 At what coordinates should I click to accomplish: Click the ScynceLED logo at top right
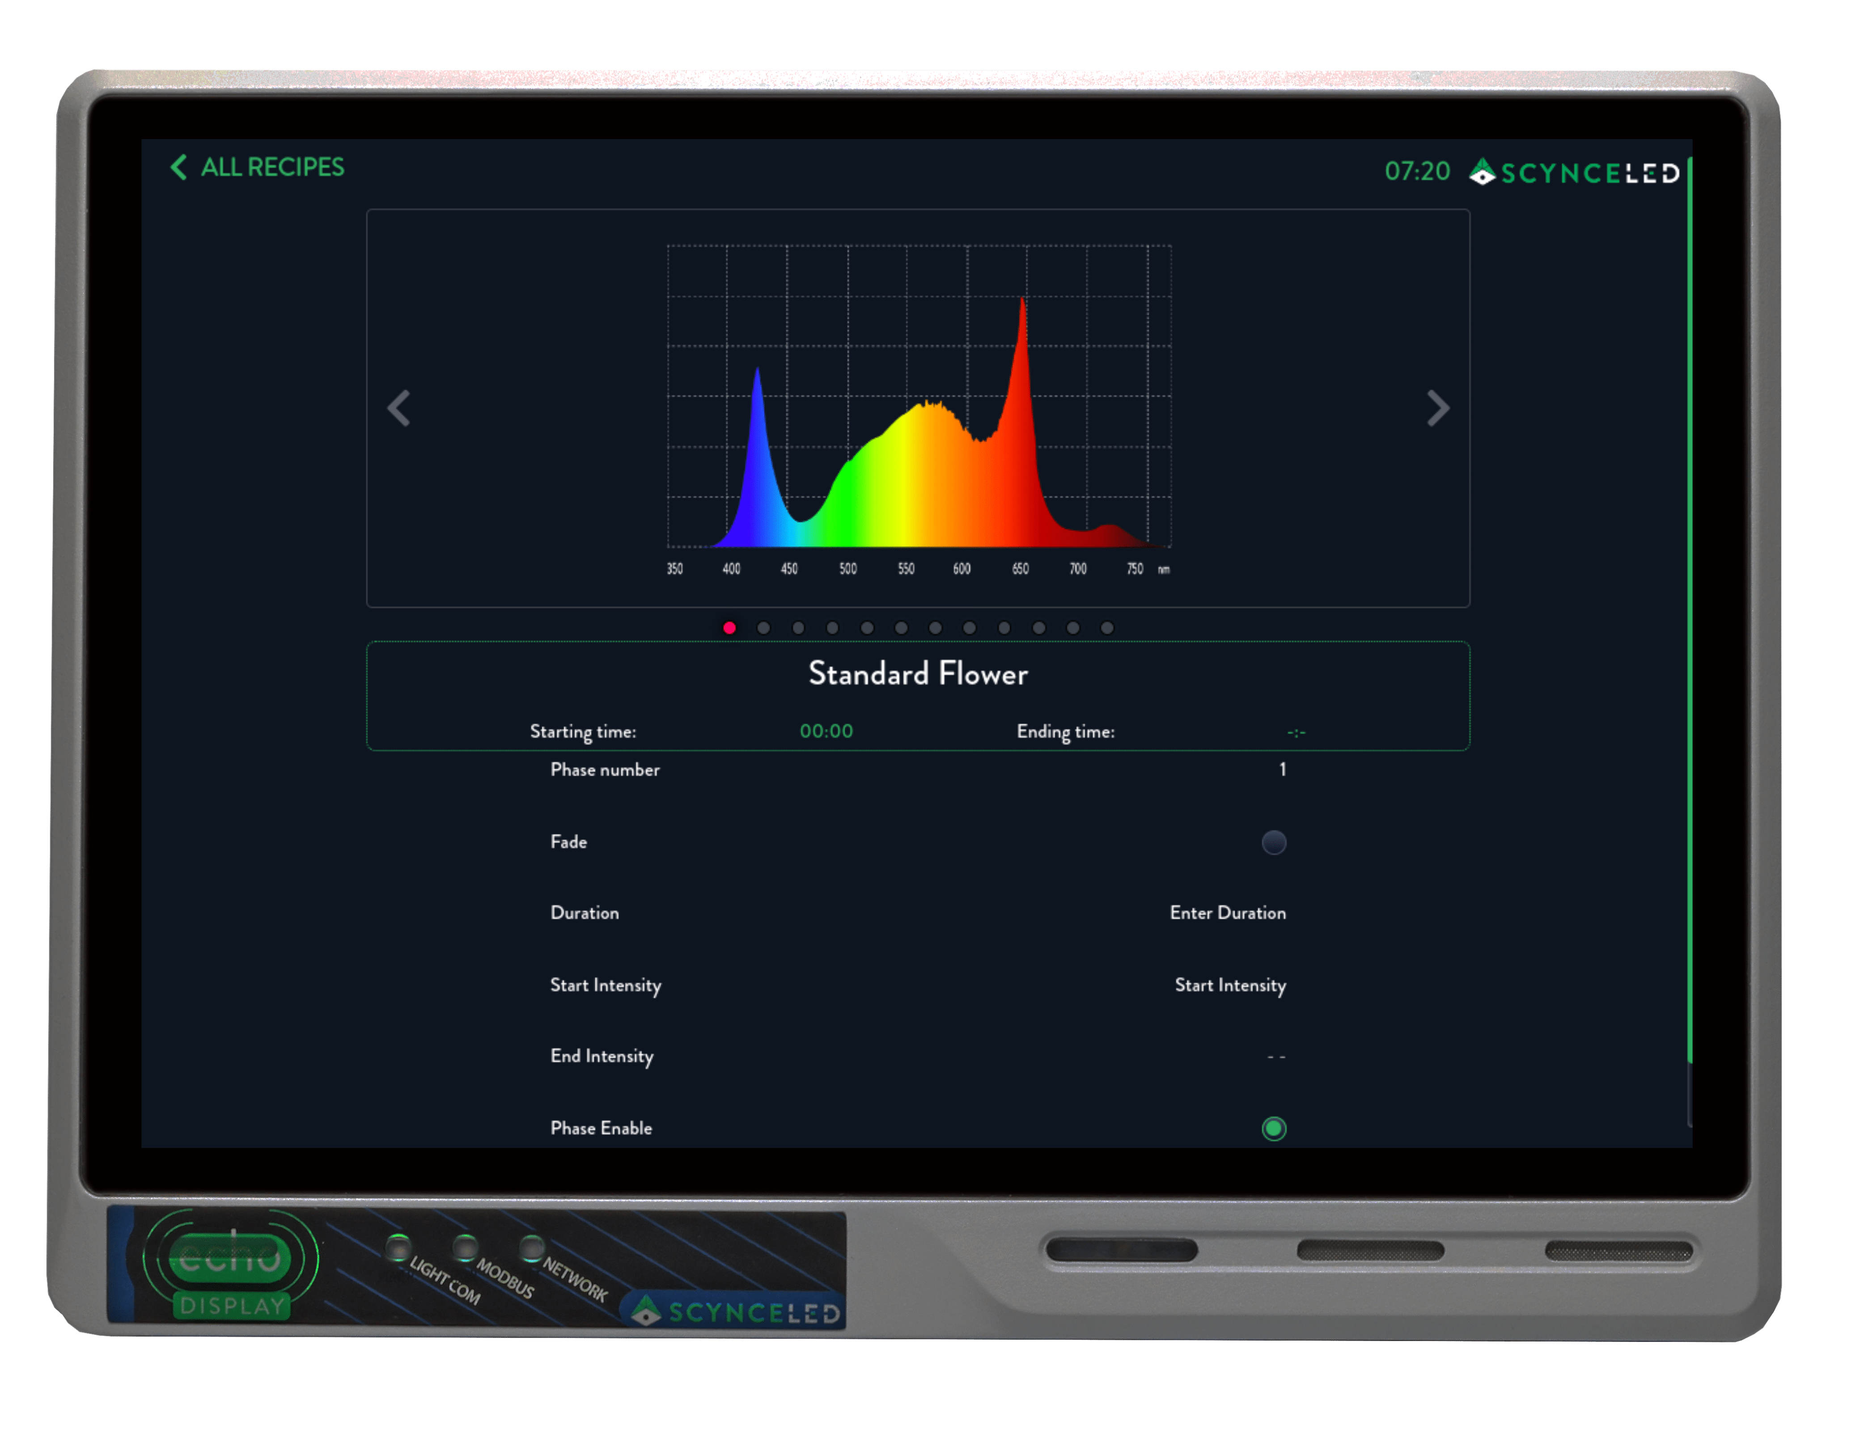(1574, 173)
